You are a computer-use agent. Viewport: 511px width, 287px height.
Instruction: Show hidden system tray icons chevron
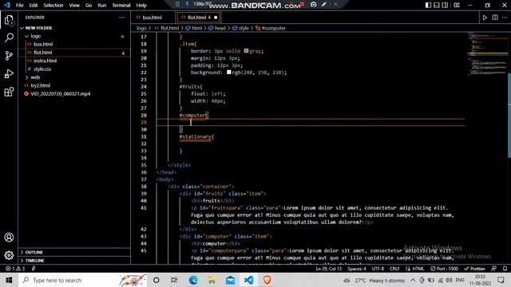coord(413,280)
